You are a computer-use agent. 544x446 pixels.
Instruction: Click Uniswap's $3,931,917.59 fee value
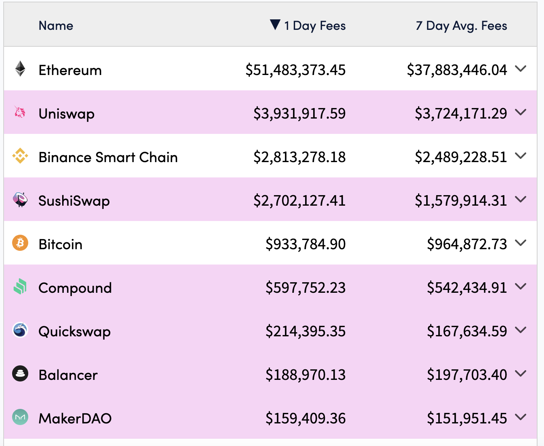pos(300,114)
